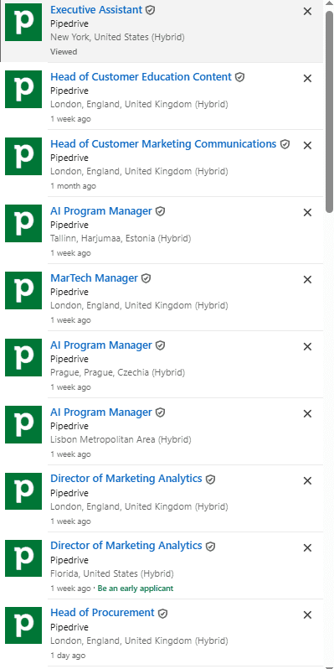Viewport: 334px width, 669px height.
Task: Click the '1 day ago' posting time
Action: pyautogui.click(x=68, y=655)
